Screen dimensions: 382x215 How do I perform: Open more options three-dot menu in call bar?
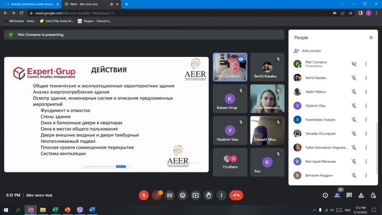221,195
